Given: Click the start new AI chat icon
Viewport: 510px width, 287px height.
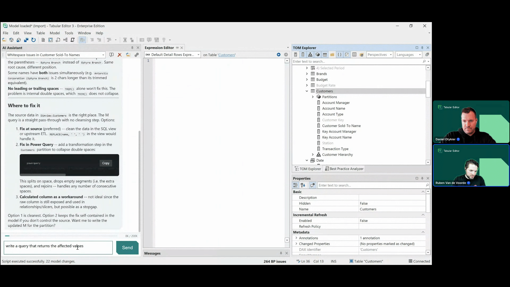Looking at the screenshot, I should [112, 55].
